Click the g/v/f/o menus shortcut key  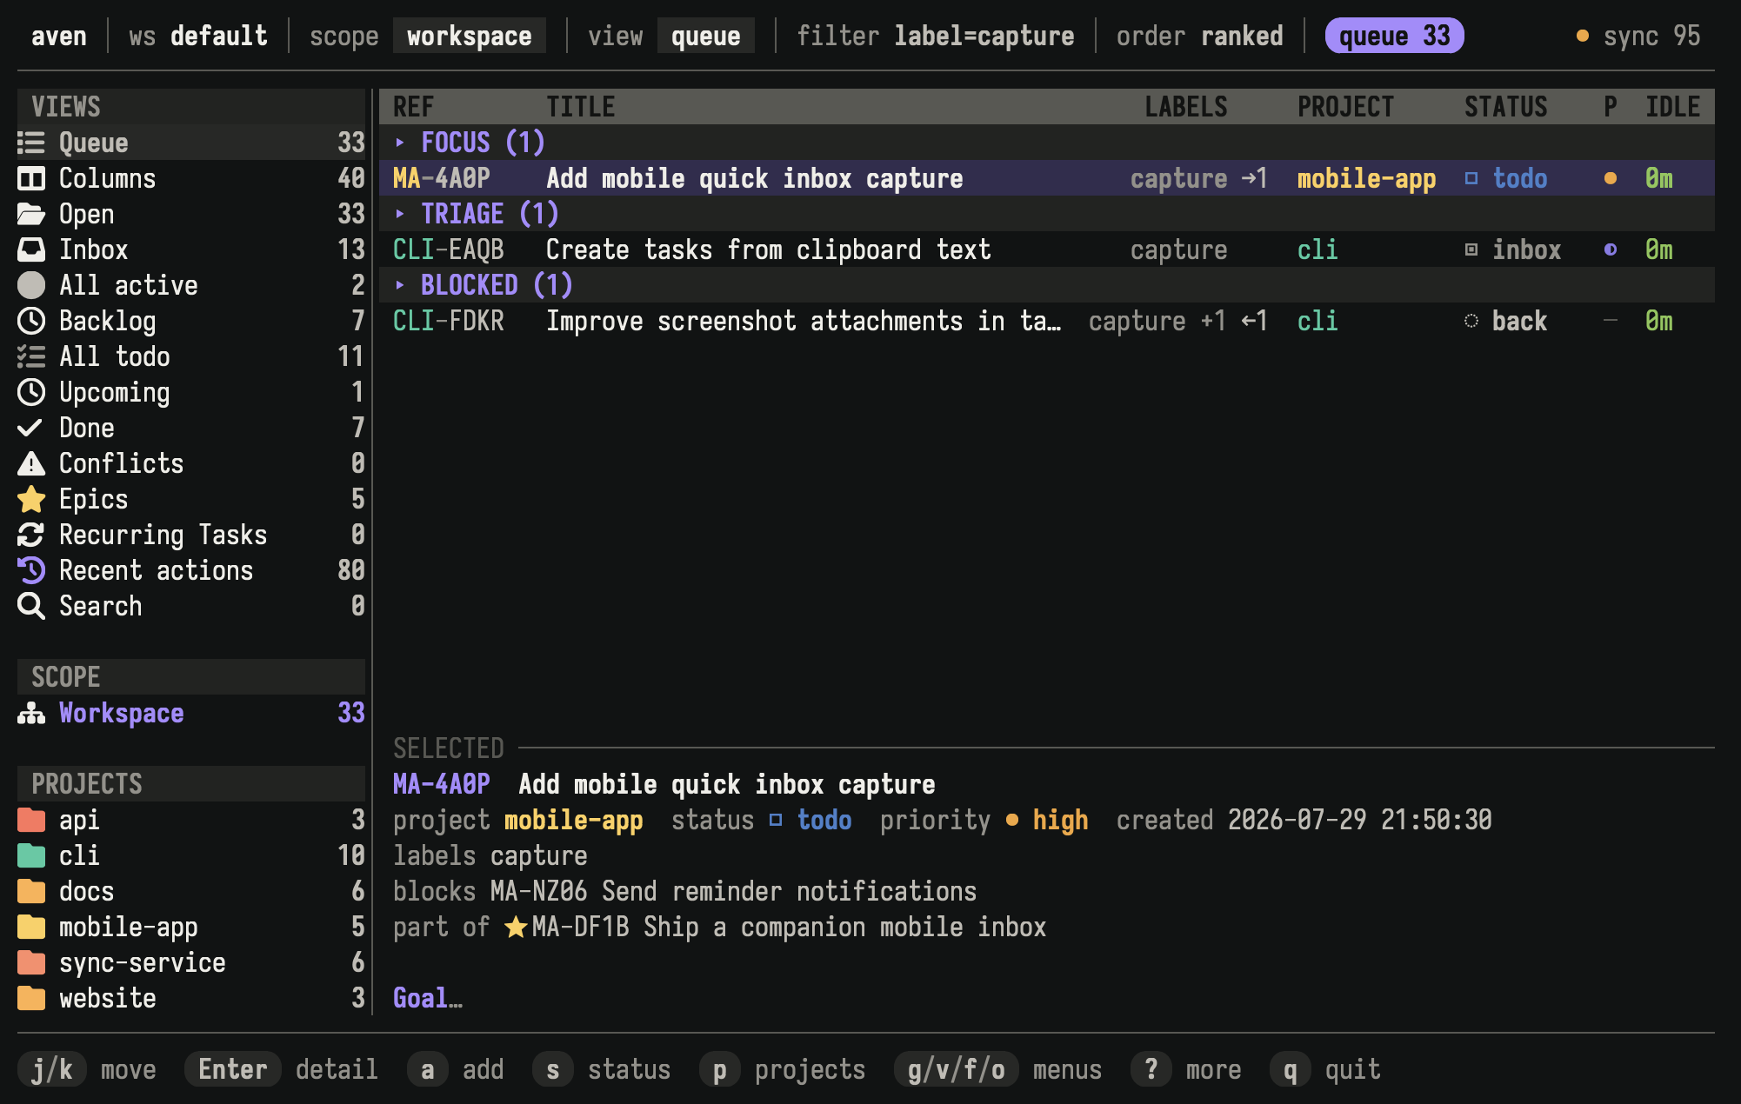[x=957, y=1069]
